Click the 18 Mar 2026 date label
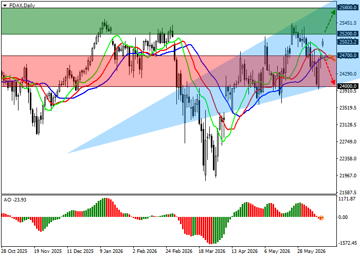This screenshot has width=360, height=257. 212,251
